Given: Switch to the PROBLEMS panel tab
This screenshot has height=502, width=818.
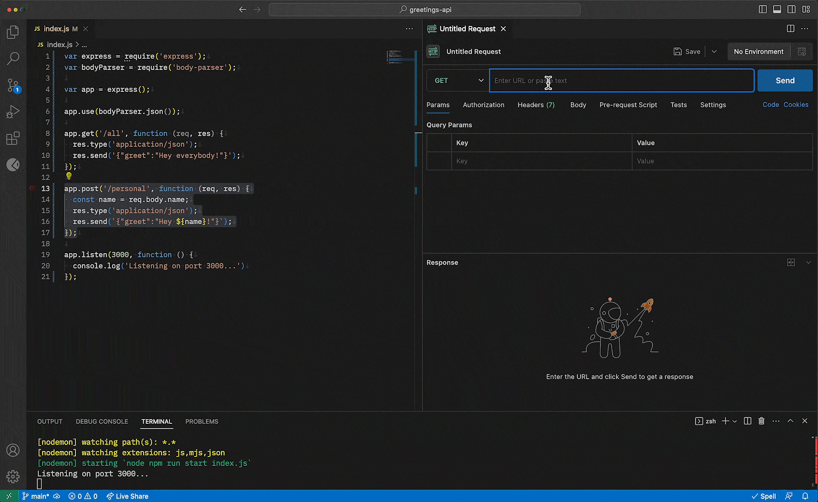Looking at the screenshot, I should coord(202,421).
